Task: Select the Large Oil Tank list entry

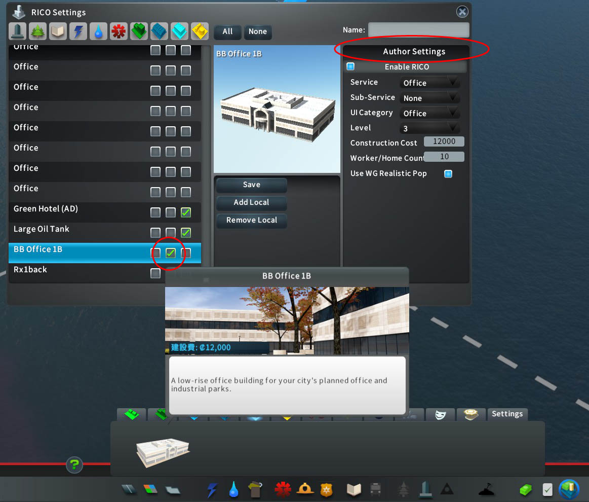Action: pyautogui.click(x=104, y=229)
